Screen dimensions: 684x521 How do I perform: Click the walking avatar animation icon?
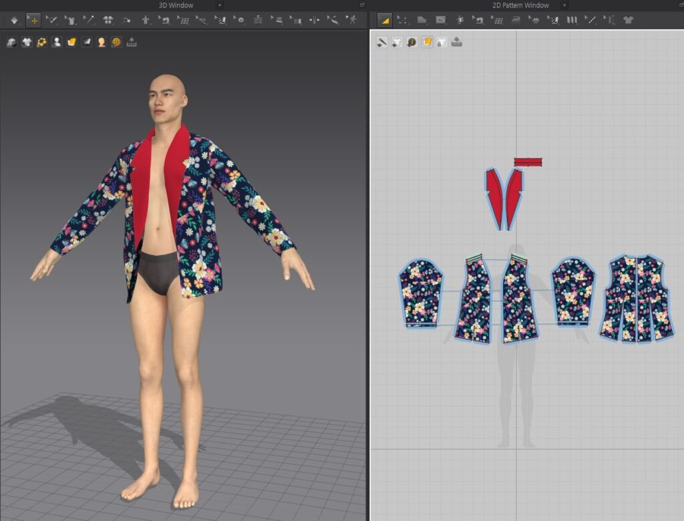(351, 20)
